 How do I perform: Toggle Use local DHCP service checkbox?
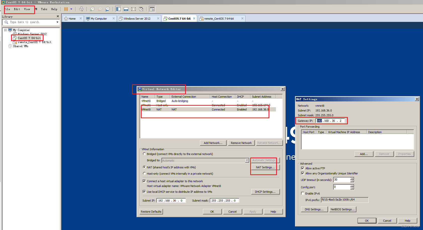(144, 191)
